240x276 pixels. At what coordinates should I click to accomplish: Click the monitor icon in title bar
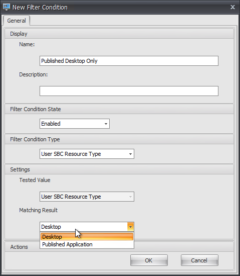pyautogui.click(x=7, y=7)
